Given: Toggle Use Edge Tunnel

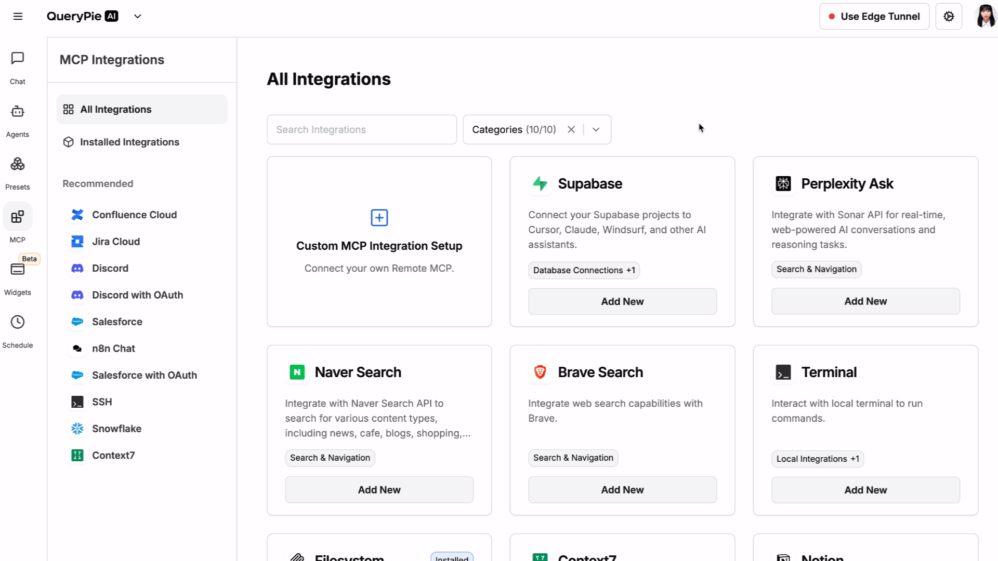Looking at the screenshot, I should coord(874,17).
